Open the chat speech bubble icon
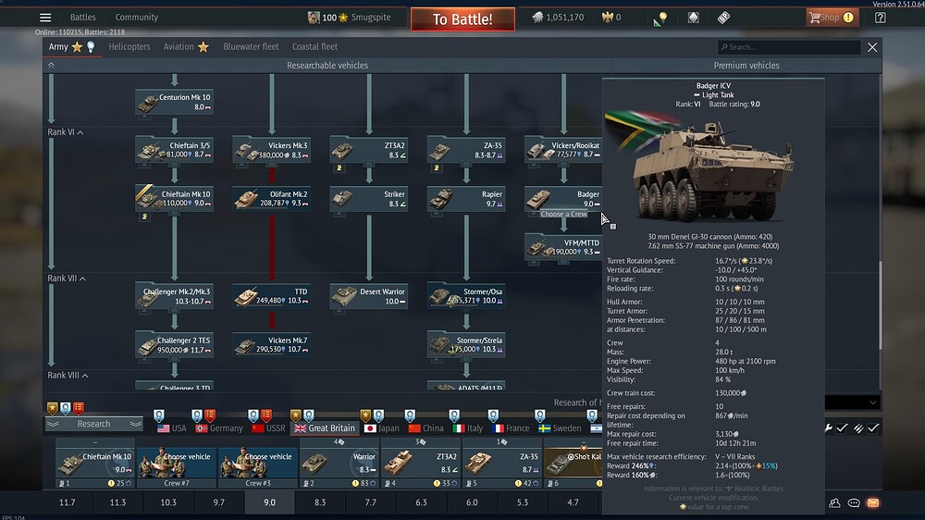This screenshot has width=925, height=520. click(x=854, y=502)
